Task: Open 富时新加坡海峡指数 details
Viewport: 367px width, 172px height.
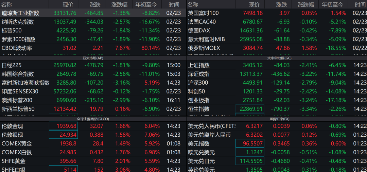Action: tap(25, 83)
